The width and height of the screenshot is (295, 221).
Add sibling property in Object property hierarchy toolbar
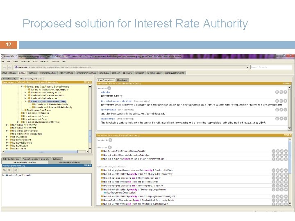9,170
